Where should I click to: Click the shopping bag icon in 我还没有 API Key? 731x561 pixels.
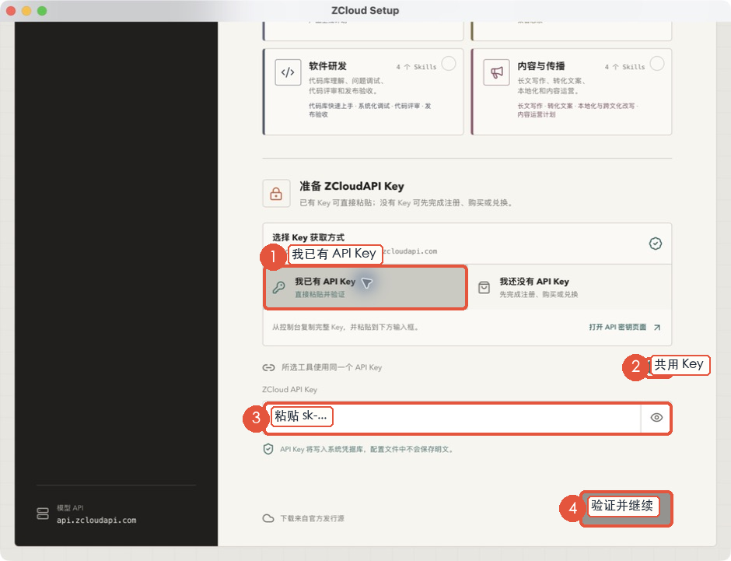coord(484,287)
